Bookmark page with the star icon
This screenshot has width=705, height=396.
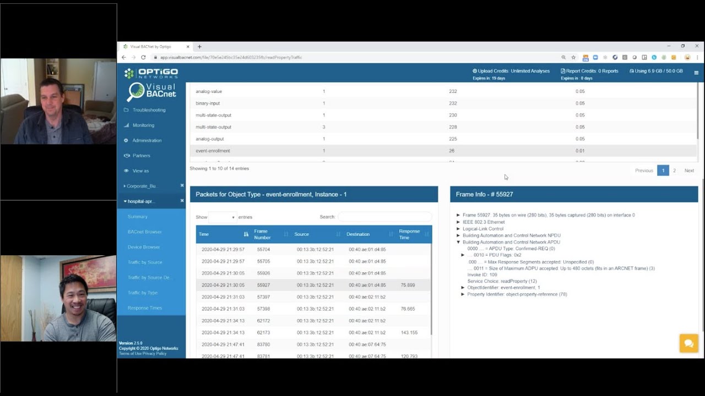(573, 57)
